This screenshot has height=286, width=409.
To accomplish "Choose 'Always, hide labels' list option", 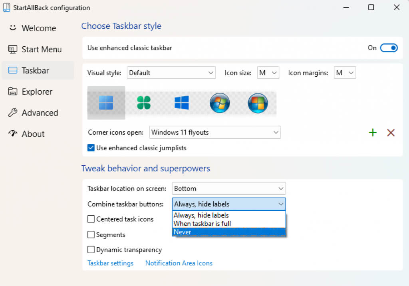I will [229, 215].
